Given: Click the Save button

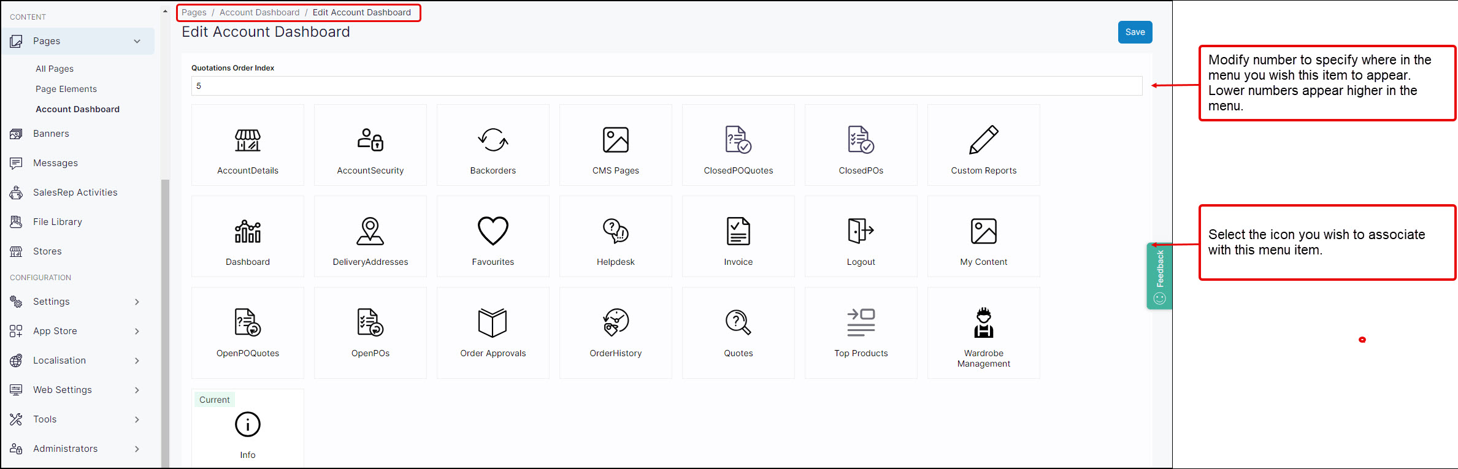Looking at the screenshot, I should (1134, 32).
